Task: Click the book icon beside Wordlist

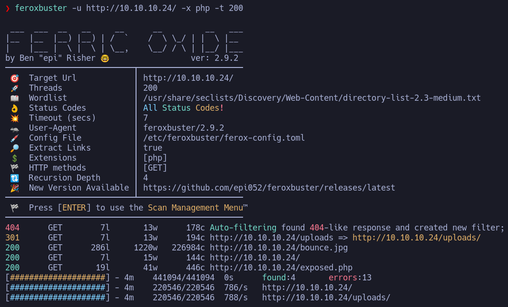Action: click(14, 98)
